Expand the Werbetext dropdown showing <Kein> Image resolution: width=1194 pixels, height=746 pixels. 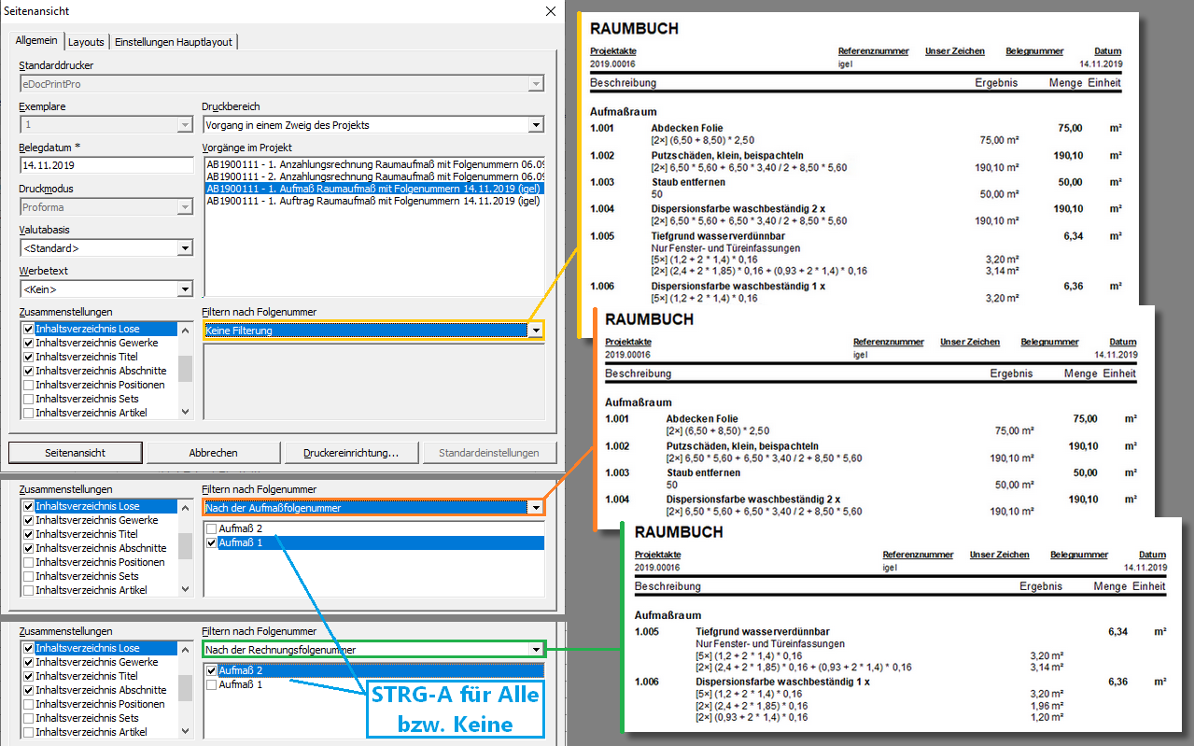(185, 289)
